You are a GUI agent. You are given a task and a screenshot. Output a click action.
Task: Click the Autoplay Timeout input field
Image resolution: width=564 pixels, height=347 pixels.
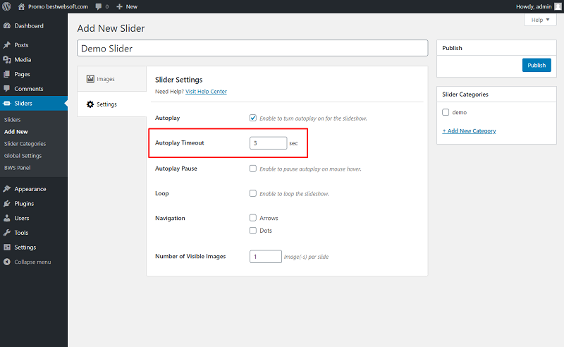click(269, 143)
